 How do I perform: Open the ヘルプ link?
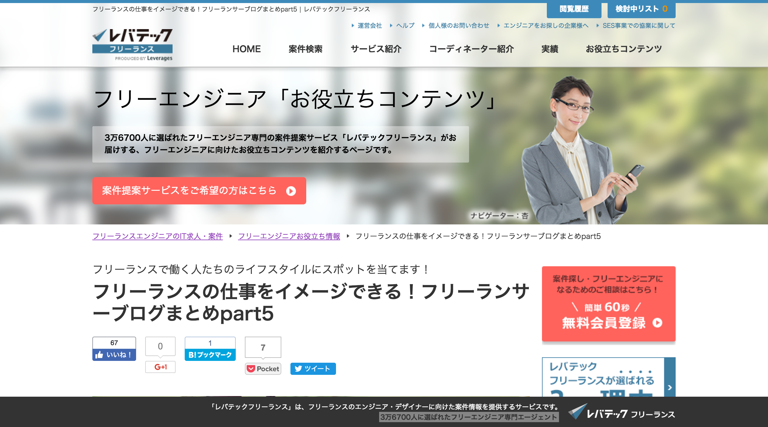point(405,26)
